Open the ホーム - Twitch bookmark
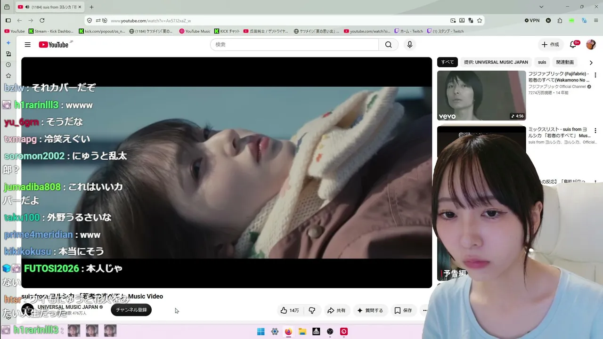Image resolution: width=603 pixels, height=339 pixels. [408, 31]
